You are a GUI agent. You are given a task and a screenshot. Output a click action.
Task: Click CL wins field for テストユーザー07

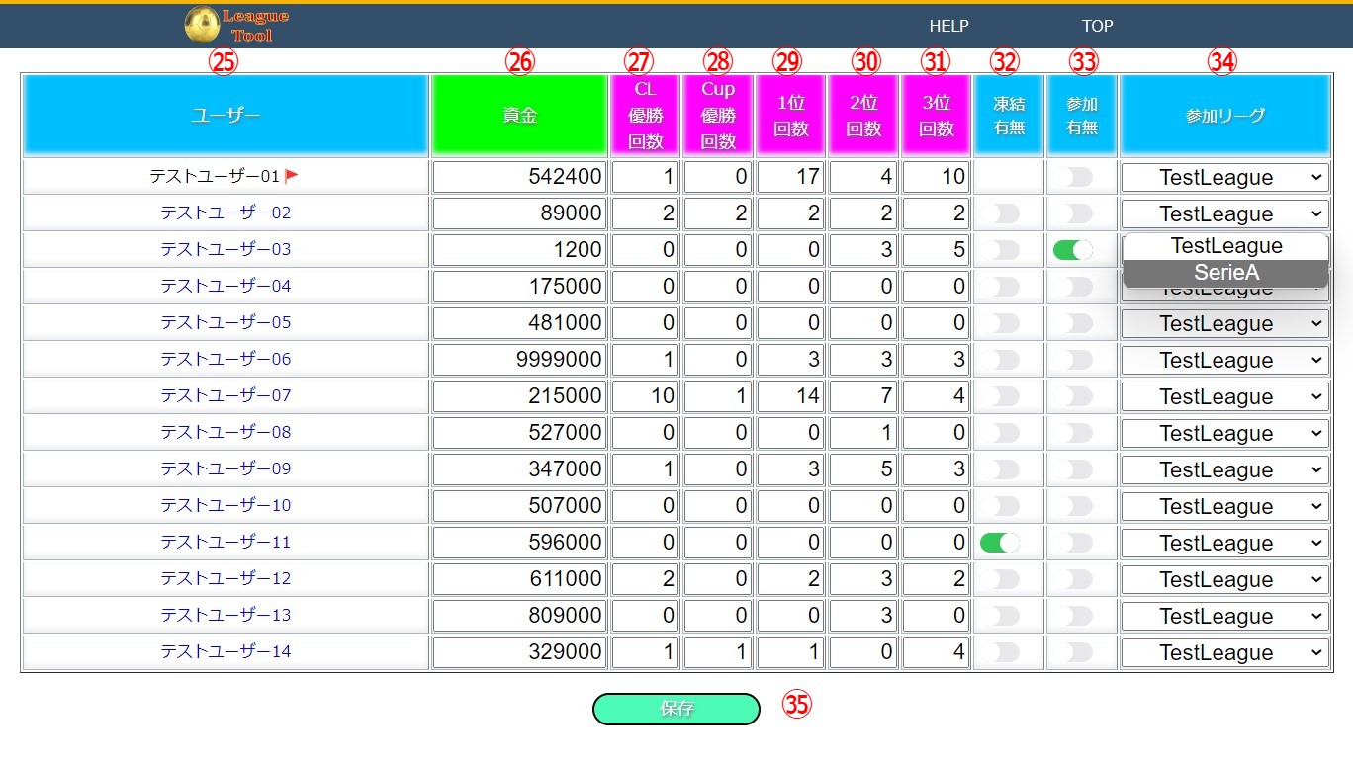pos(645,396)
